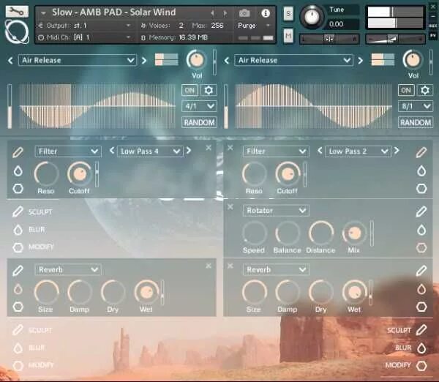This screenshot has width=439, height=382.
Task: Click the Rotator Mix knob
Action: tap(354, 233)
